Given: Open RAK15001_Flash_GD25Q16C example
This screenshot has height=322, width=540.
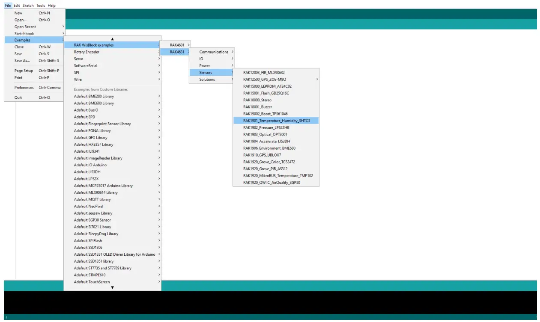Looking at the screenshot, I should click(x=276, y=93).
